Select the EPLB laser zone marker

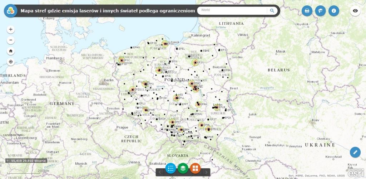(x=217, y=107)
